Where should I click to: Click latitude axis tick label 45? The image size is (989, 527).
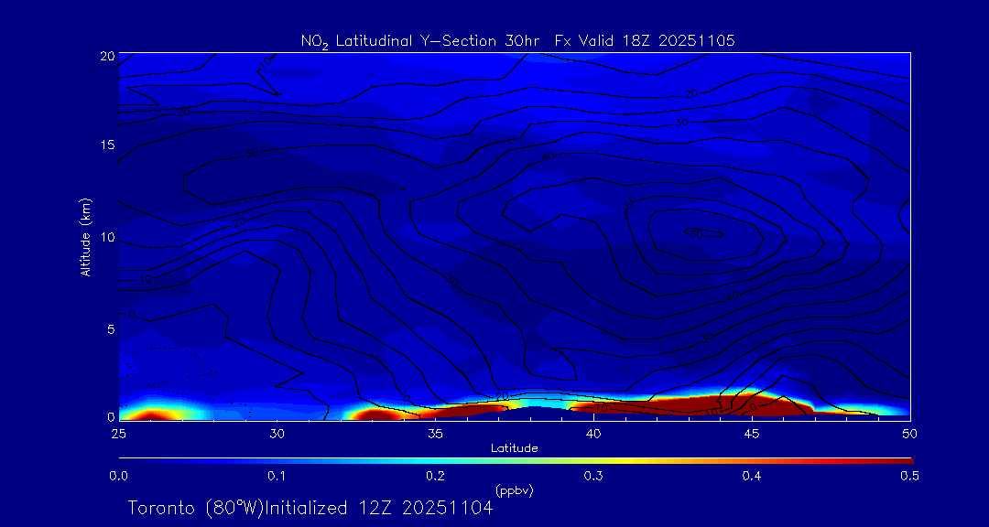click(x=751, y=433)
